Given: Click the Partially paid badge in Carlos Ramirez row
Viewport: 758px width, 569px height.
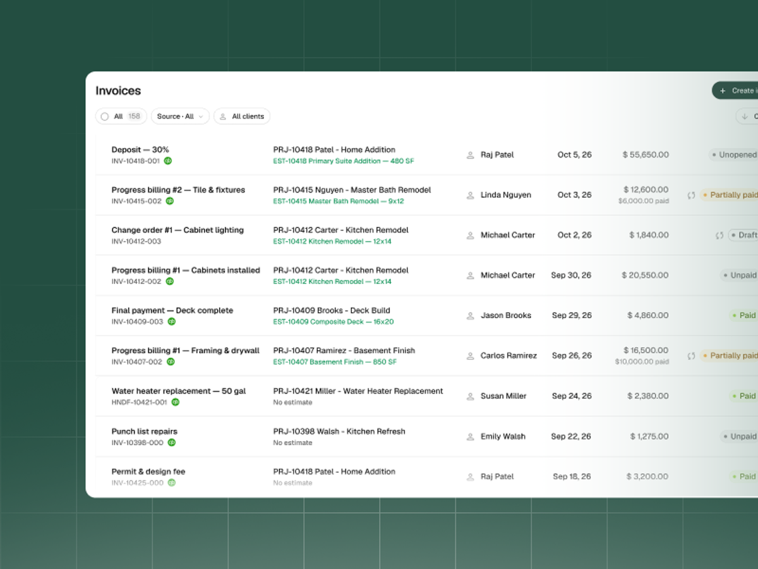Looking at the screenshot, I should 729,356.
